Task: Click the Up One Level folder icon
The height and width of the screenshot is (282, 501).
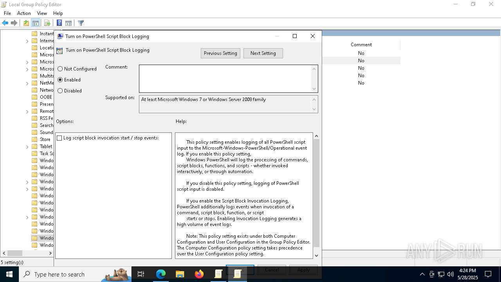Action: click(x=26, y=23)
